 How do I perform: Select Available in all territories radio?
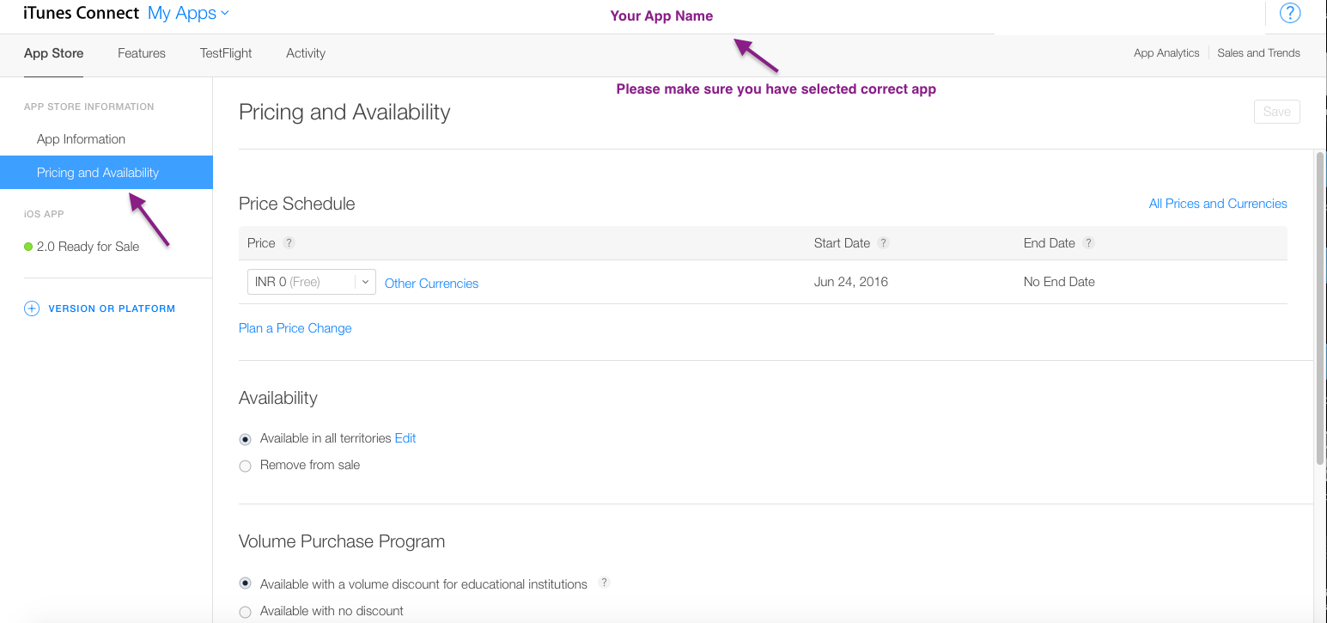[x=245, y=439]
